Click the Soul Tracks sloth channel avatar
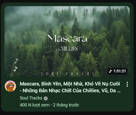This screenshot has height=115, width=136. 10,86
